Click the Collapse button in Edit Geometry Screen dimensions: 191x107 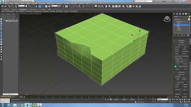point(185,84)
